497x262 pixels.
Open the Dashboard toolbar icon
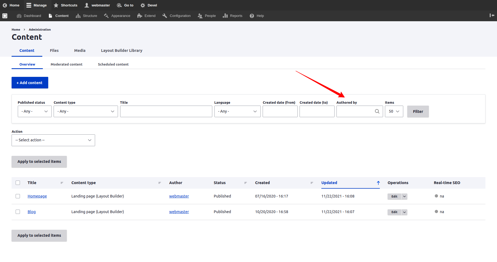(19, 16)
